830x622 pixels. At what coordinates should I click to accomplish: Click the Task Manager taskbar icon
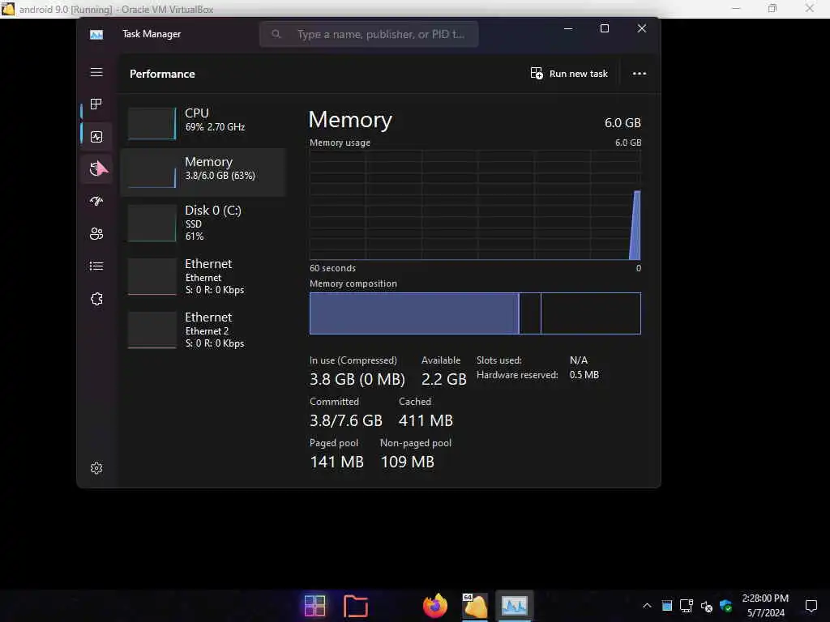tap(515, 606)
